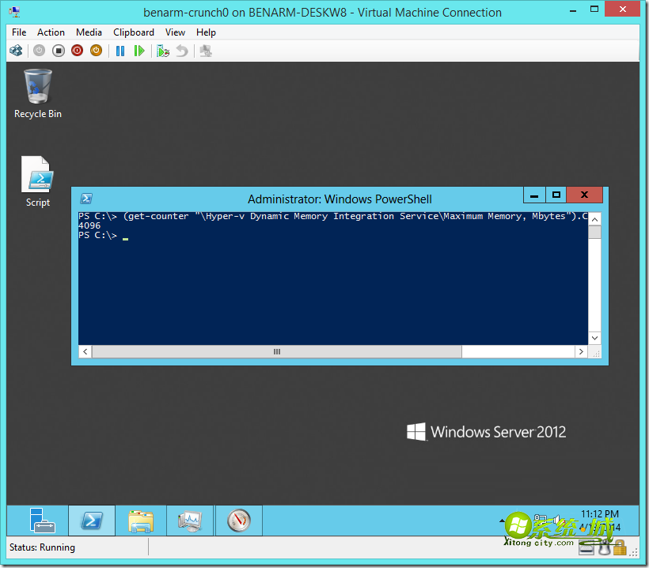The image size is (649, 568).
Task: Click the PowerShell taskbar icon
Action: tap(91, 521)
